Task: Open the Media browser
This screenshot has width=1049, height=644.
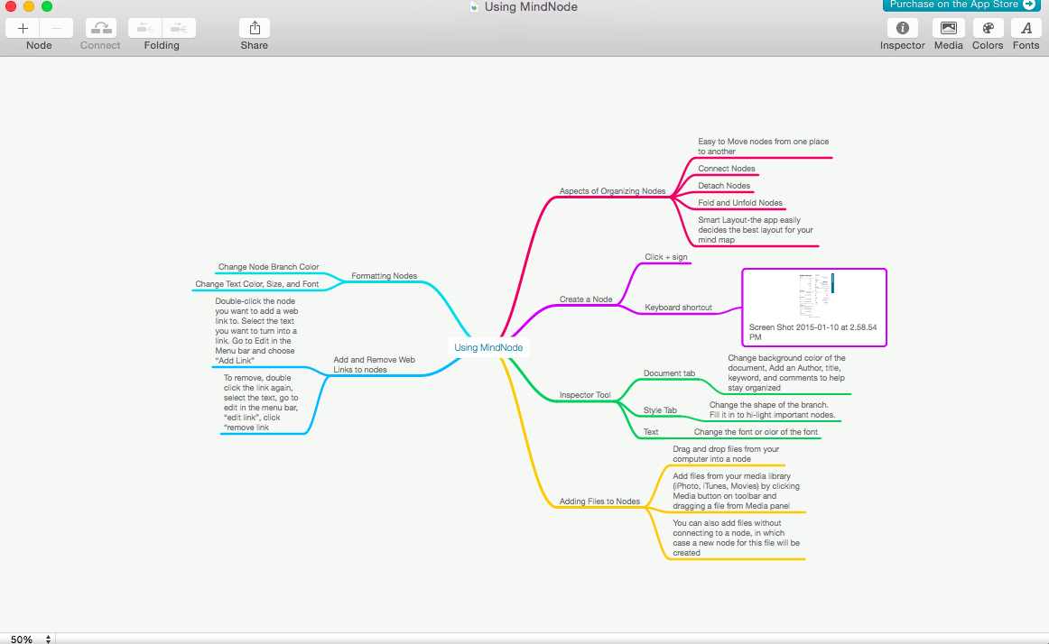Action: click(949, 28)
